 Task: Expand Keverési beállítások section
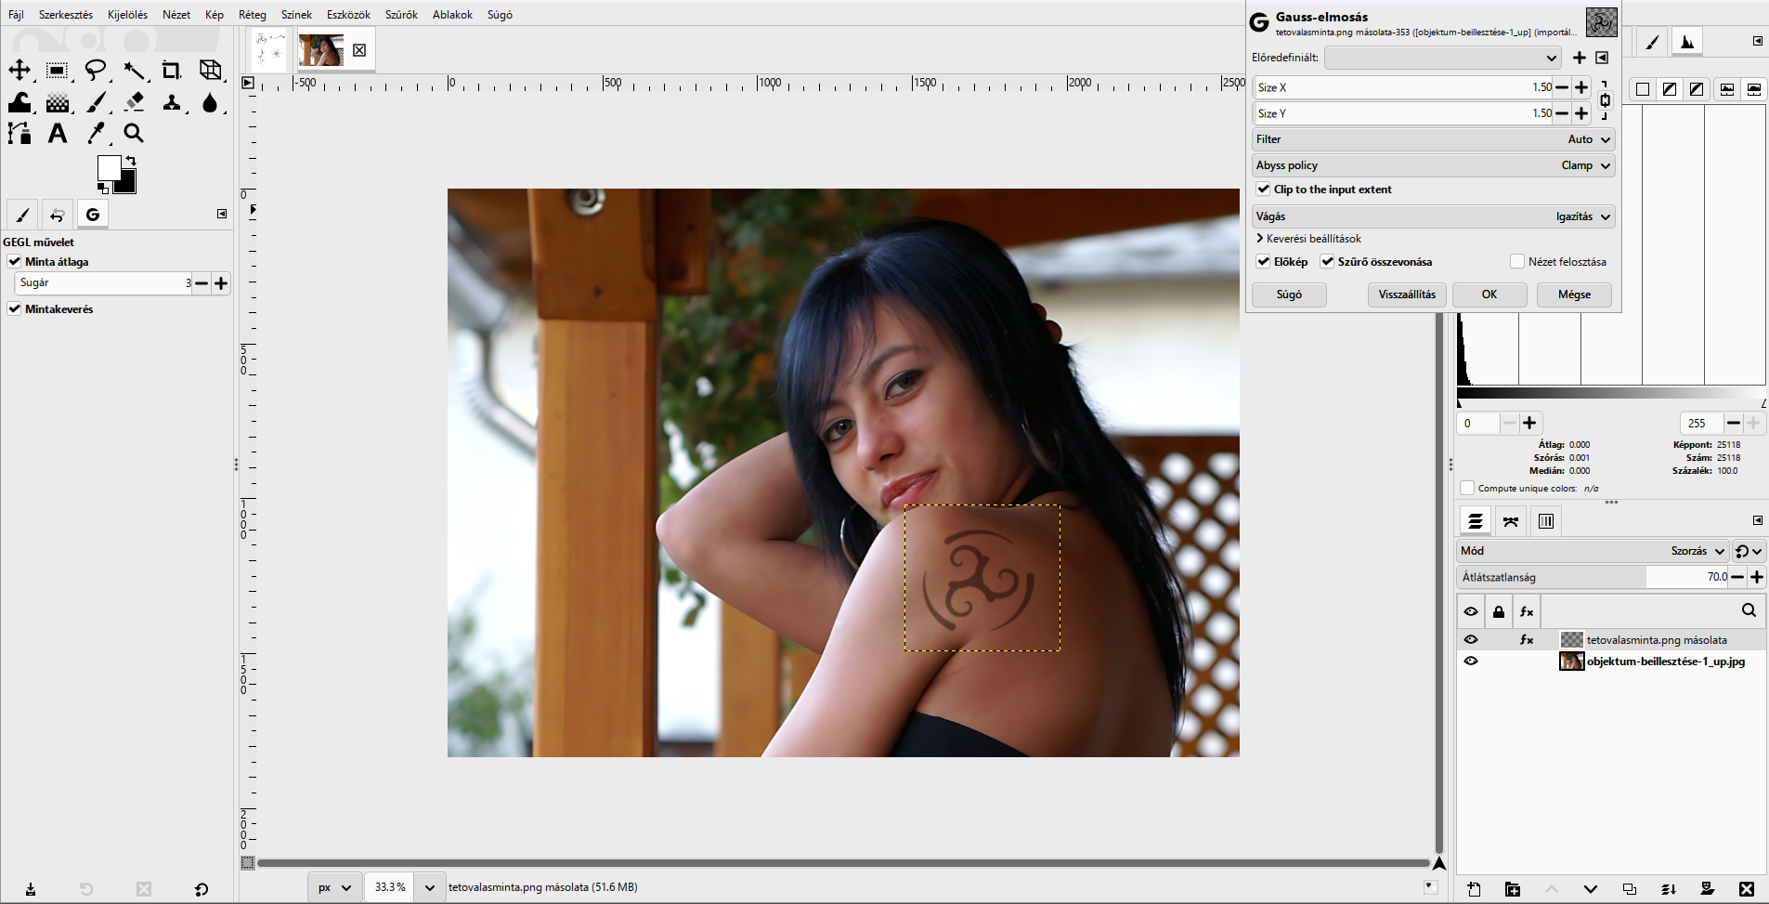[x=1308, y=239]
